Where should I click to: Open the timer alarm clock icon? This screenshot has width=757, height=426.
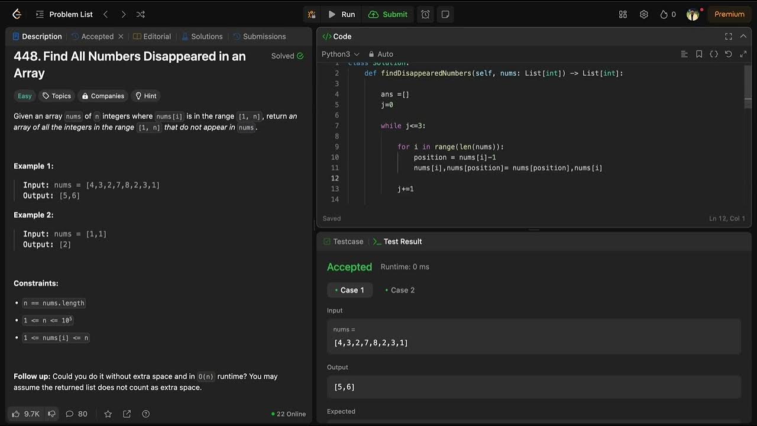pyautogui.click(x=425, y=14)
